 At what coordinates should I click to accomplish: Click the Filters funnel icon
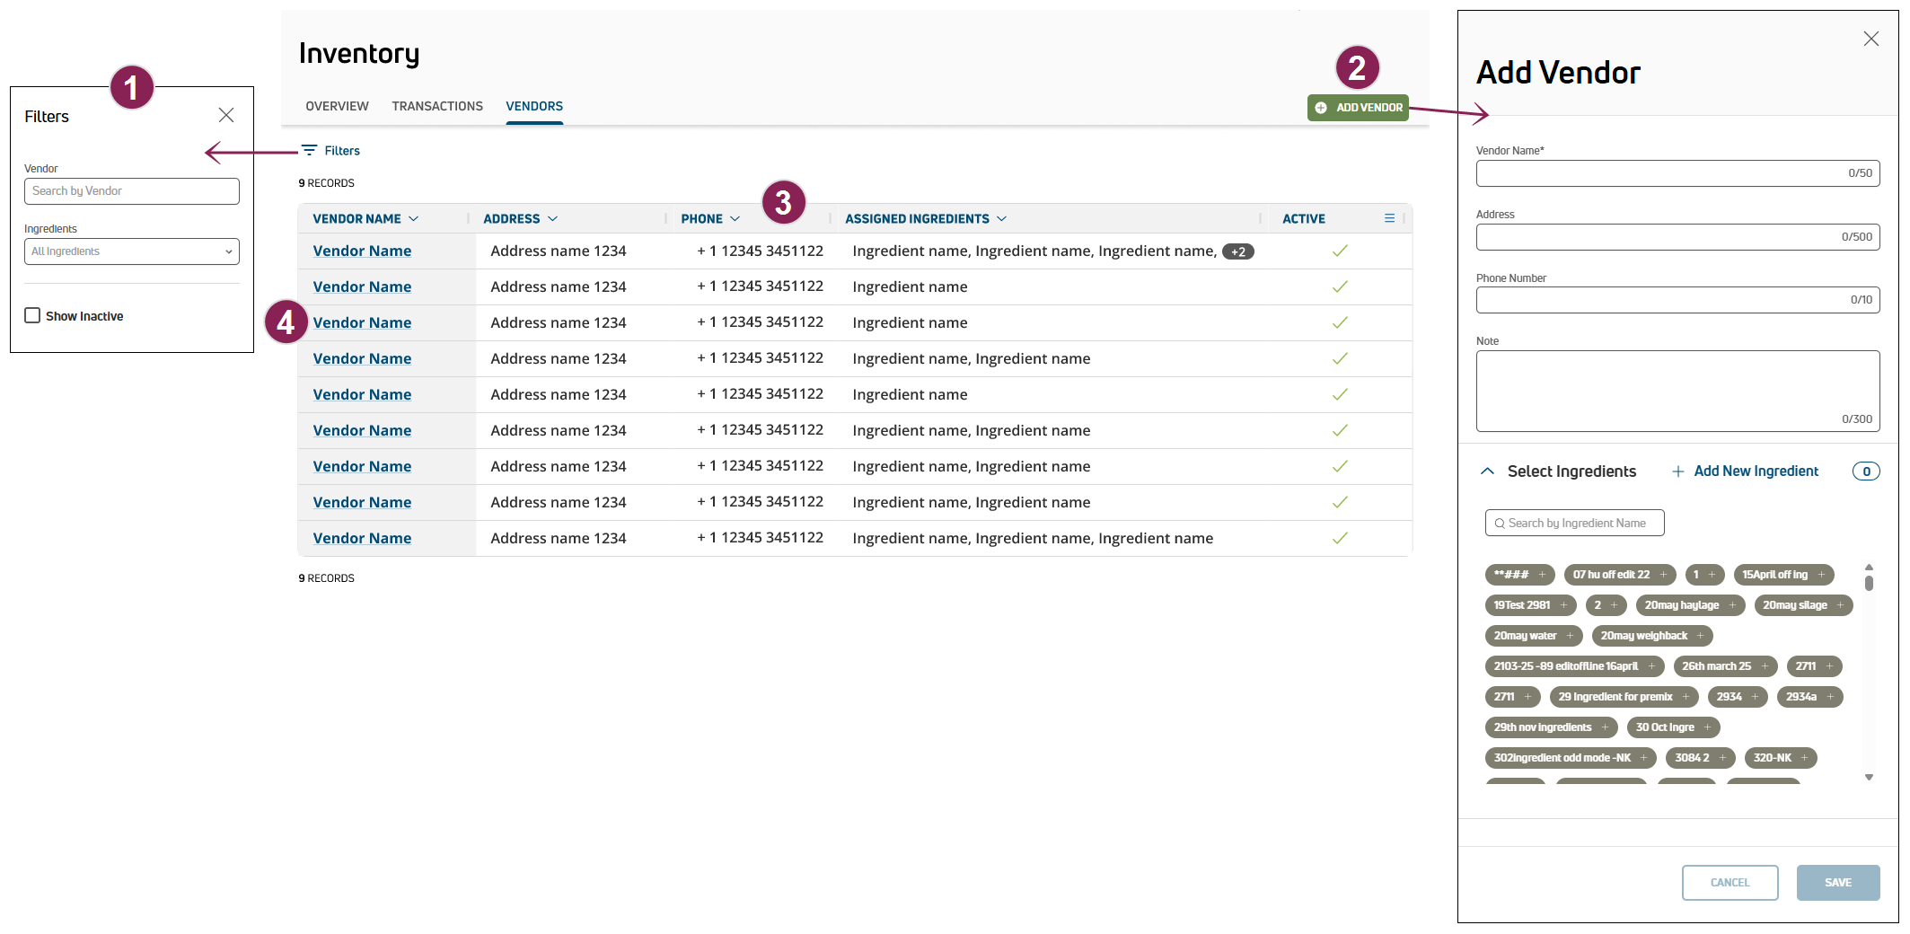pyautogui.click(x=309, y=150)
